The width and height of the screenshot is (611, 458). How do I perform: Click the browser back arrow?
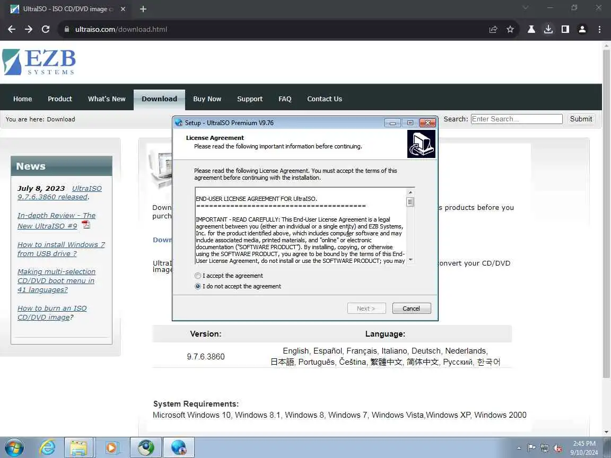(12, 29)
